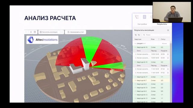Click play icon of Рассчитать инсоляцию
This screenshot has height=108, width=193.
point(41,32)
